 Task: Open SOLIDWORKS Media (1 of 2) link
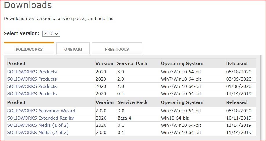pos(38,125)
